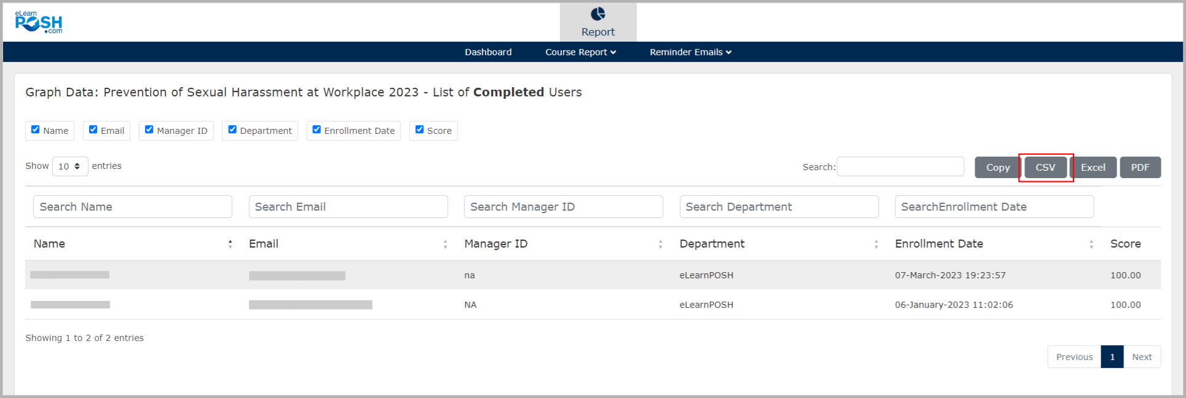Click the eLearnPOSH logo
The image size is (1186, 398).
[39, 22]
